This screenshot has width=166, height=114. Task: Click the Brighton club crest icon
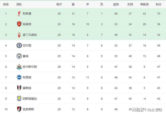point(19,77)
